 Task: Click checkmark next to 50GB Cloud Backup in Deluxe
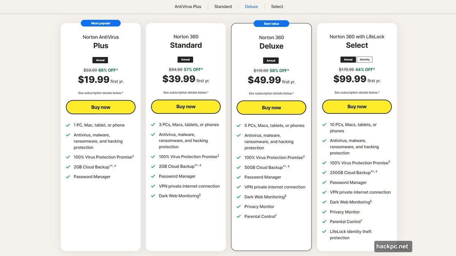tap(238, 167)
